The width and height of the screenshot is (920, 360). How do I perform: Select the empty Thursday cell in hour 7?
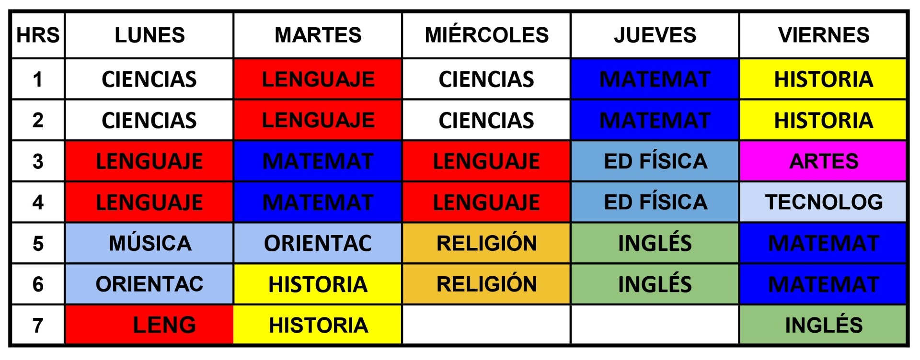pyautogui.click(x=655, y=325)
